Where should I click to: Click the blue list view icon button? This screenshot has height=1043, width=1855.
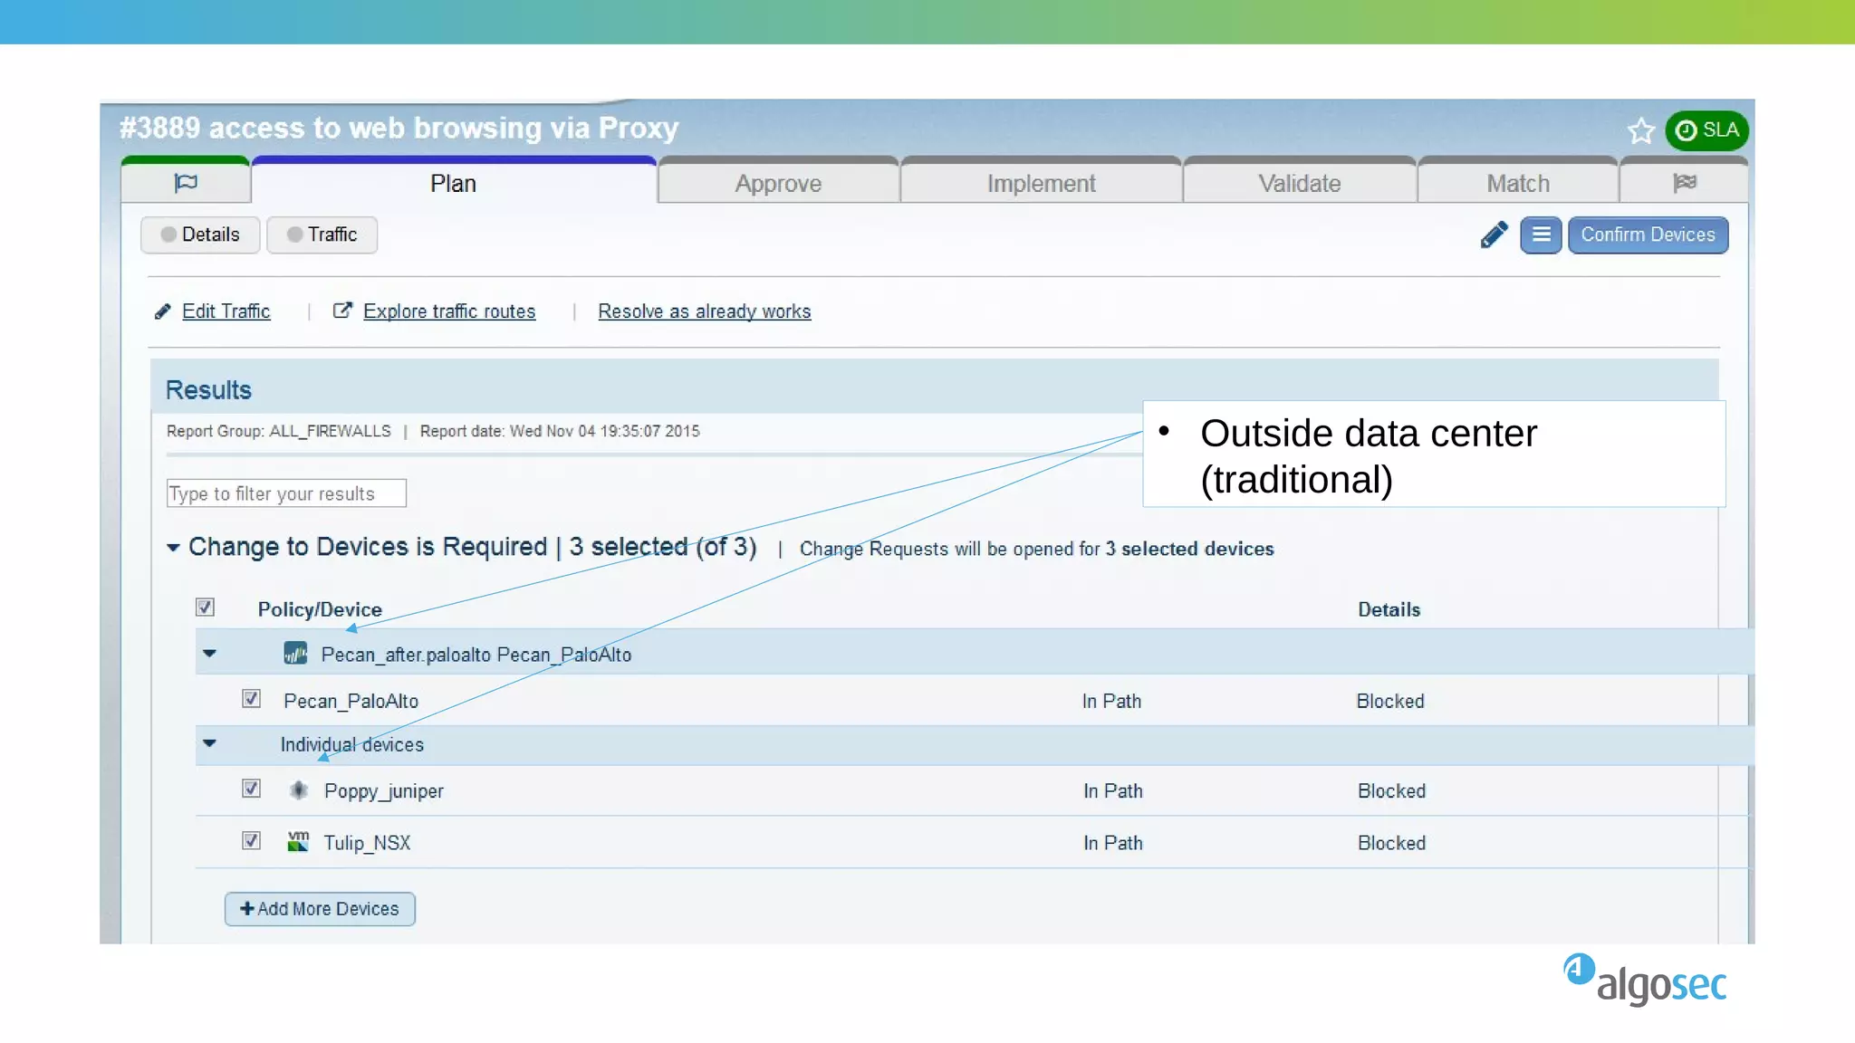point(1541,235)
